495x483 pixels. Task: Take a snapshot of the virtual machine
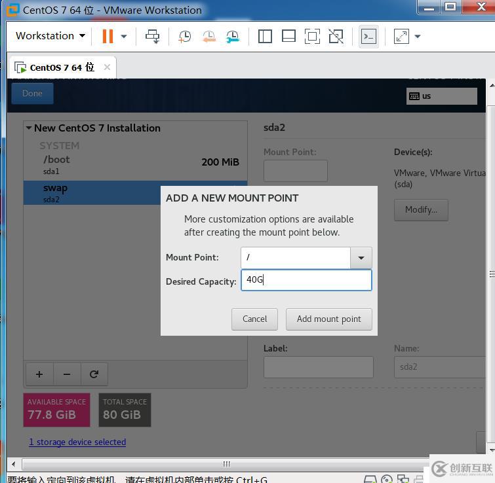point(185,37)
